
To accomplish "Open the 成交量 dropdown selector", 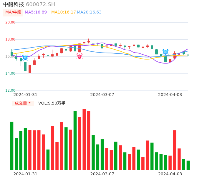I will [x=23, y=103].
